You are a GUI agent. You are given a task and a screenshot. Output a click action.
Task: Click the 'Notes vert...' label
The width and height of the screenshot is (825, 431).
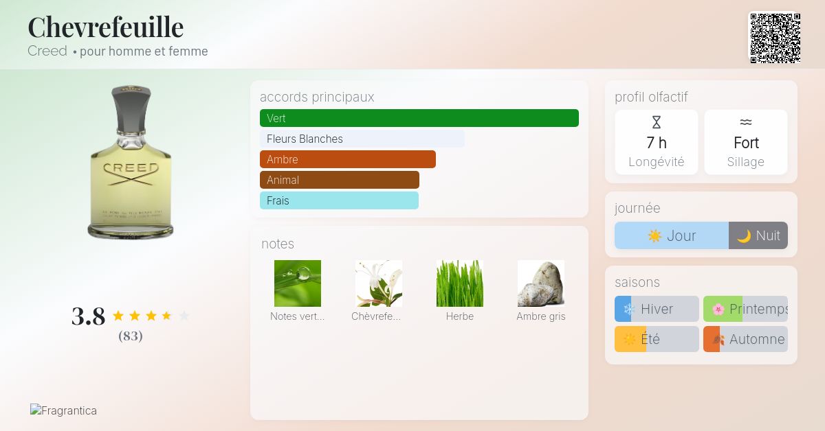point(297,316)
